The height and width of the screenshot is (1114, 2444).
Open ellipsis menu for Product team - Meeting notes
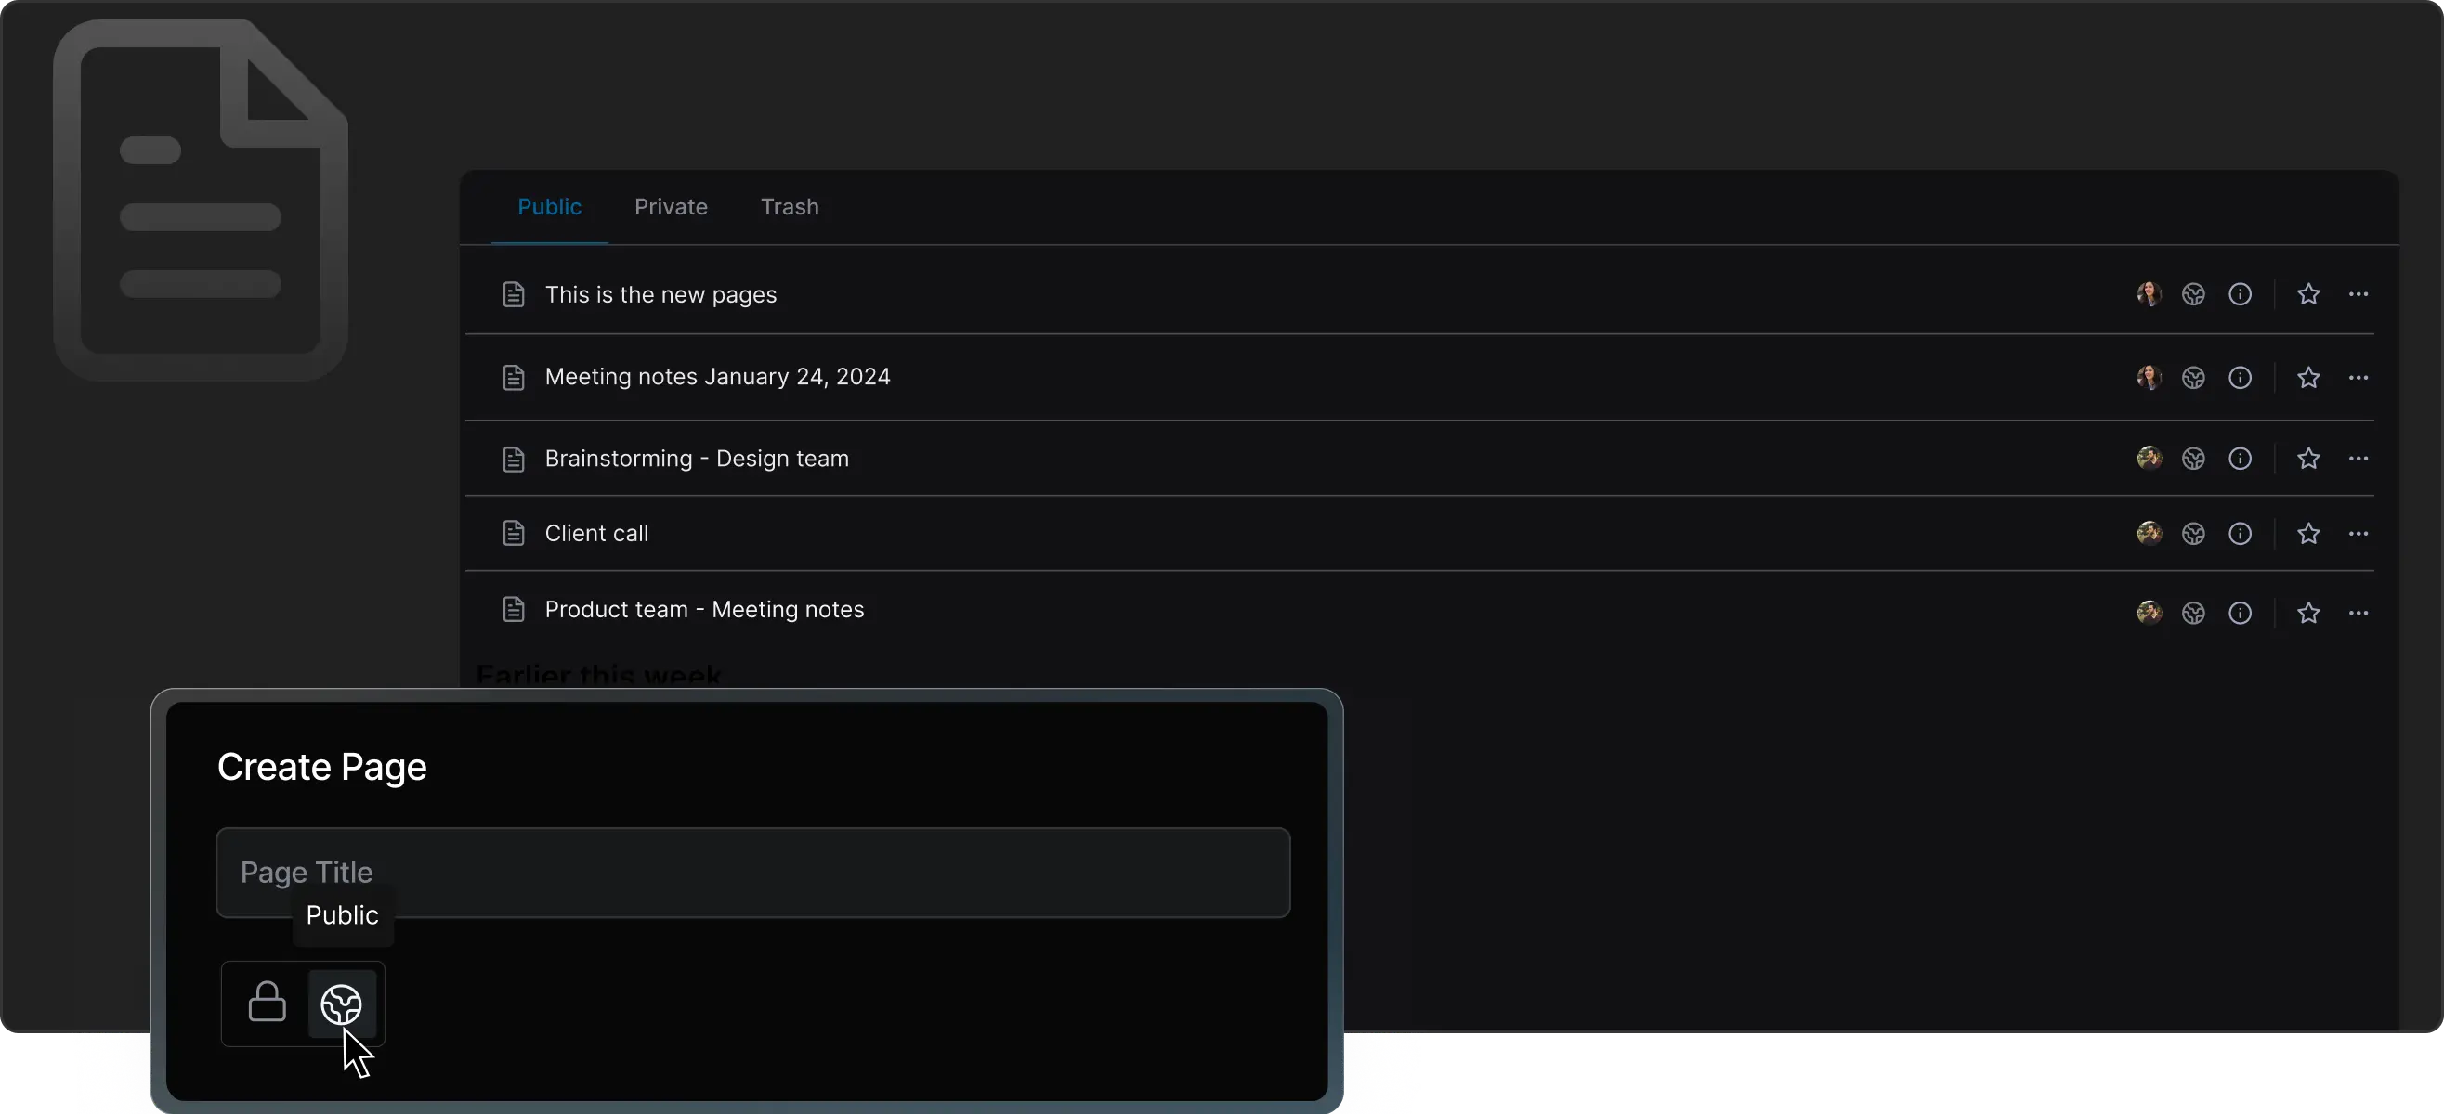(2359, 614)
